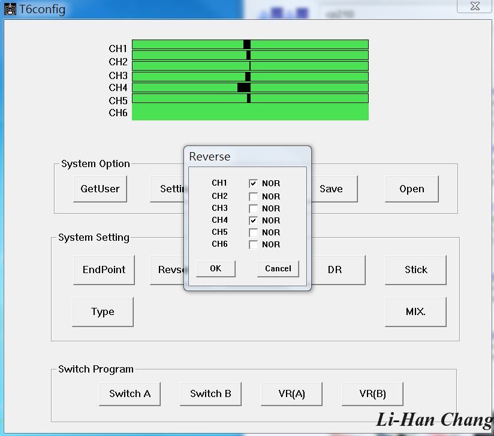Select the Stick mode button
Viewport: 494px width, 436px height.
pos(415,270)
